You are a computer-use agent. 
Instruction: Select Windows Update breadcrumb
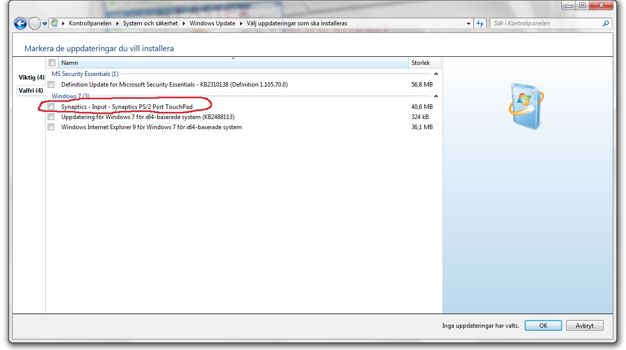[x=212, y=23]
